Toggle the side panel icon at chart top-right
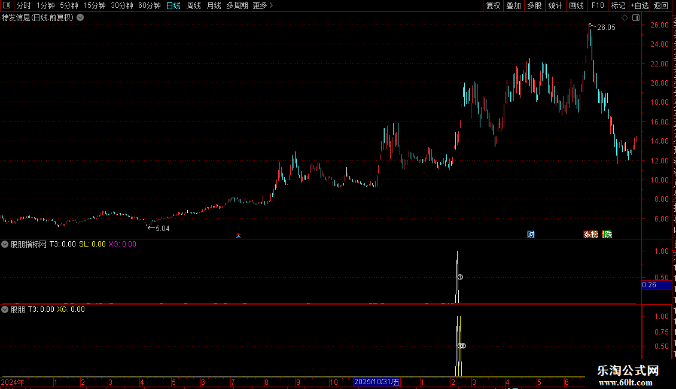This screenshot has width=676, height=389. pos(636,18)
